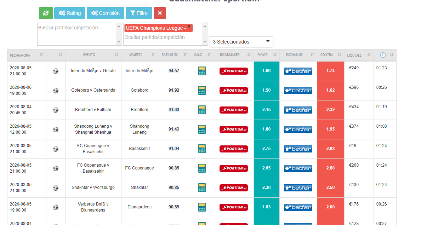Click the rating value 91.92

174,90
